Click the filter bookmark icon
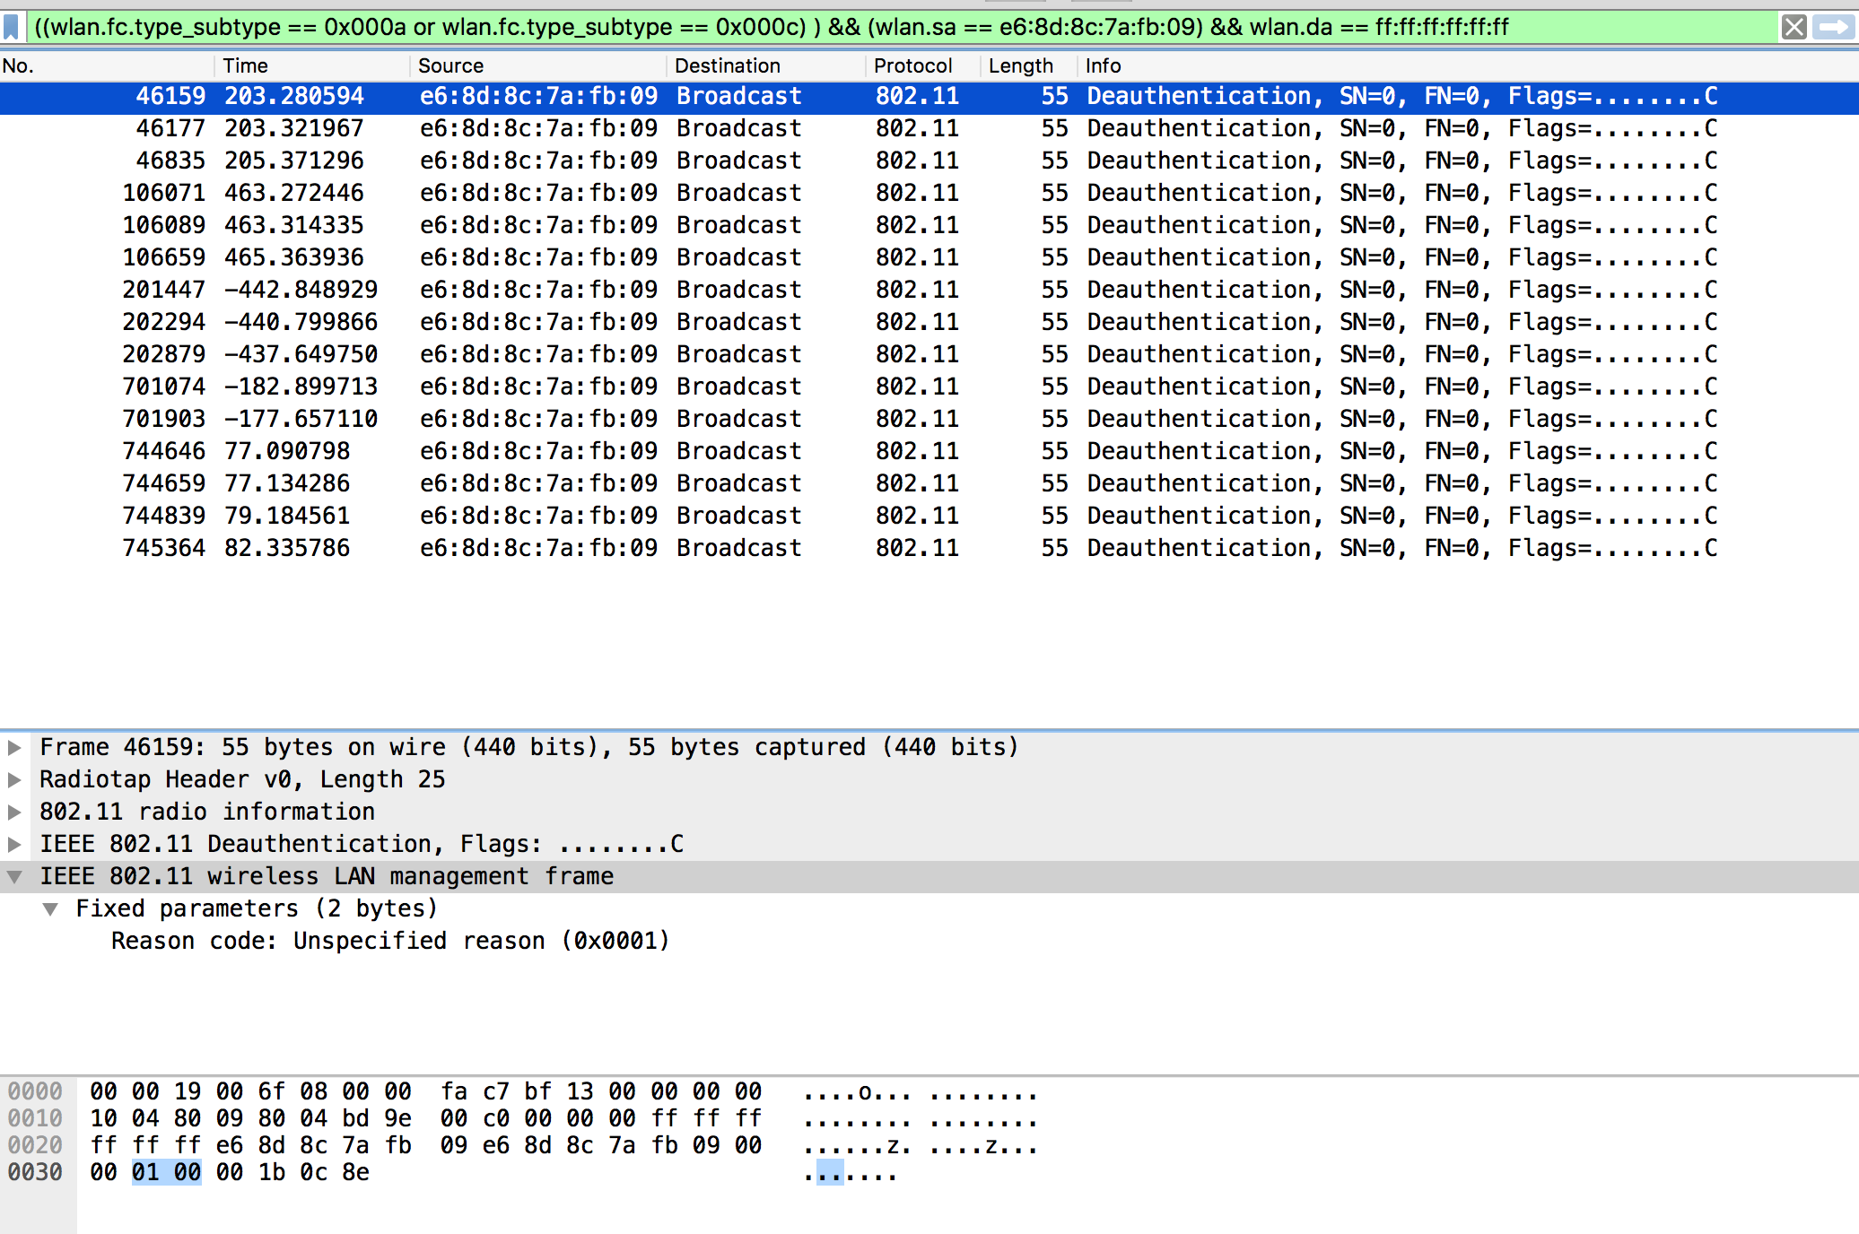Viewport: 1859px width, 1234px height. [12, 27]
